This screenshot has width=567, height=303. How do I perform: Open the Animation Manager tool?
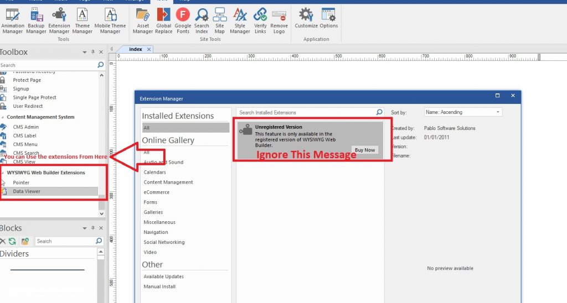[x=13, y=21]
